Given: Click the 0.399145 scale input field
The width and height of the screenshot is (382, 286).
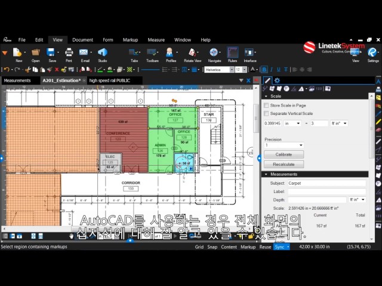Looking at the screenshot, I should pyautogui.click(x=273, y=123).
